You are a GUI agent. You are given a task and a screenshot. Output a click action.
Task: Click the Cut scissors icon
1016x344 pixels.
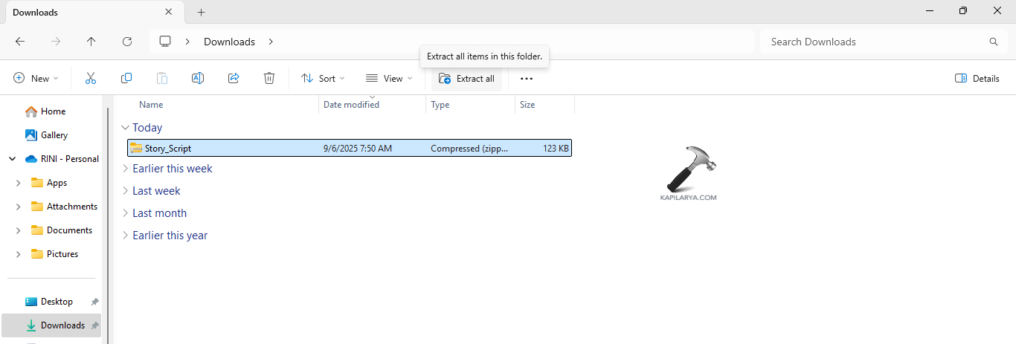pyautogui.click(x=91, y=78)
